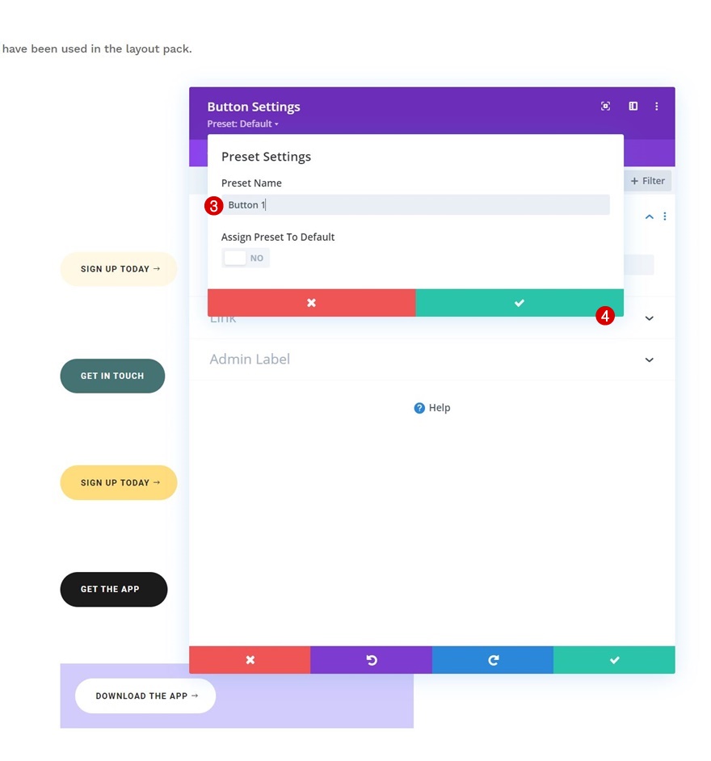Click the split column view icon
The image size is (711, 761).
coord(633,106)
